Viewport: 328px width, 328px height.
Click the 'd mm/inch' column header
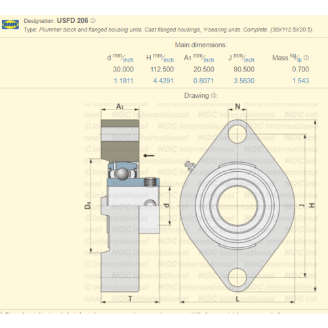[x=120, y=58]
